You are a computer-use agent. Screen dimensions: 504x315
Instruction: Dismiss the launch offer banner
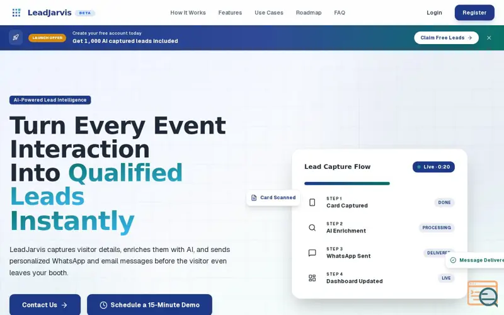tap(489, 38)
